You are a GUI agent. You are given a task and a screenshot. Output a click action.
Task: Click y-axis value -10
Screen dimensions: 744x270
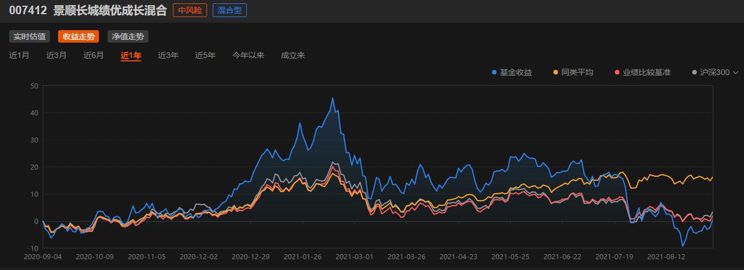(x=34, y=248)
